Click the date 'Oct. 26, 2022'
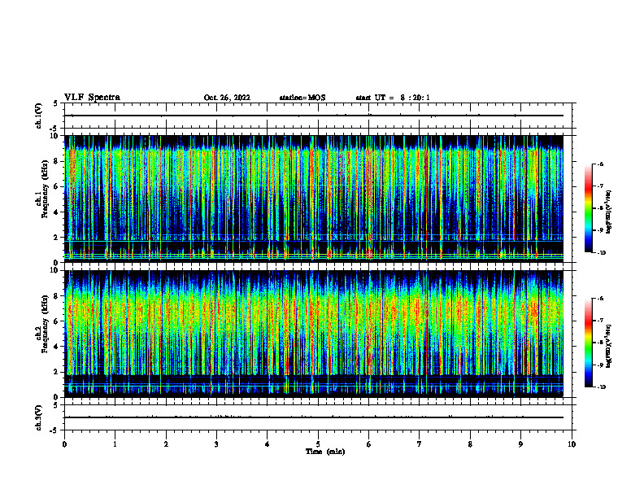Image resolution: width=644 pixels, height=498 pixels. (x=227, y=98)
